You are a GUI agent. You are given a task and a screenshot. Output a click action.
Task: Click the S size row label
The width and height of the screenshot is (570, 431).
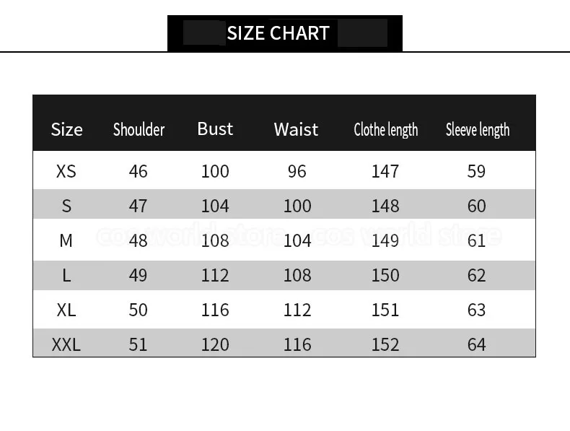[x=66, y=206]
